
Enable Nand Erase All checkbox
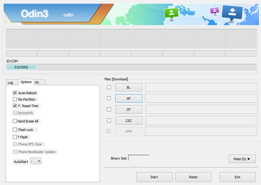pos(15,121)
